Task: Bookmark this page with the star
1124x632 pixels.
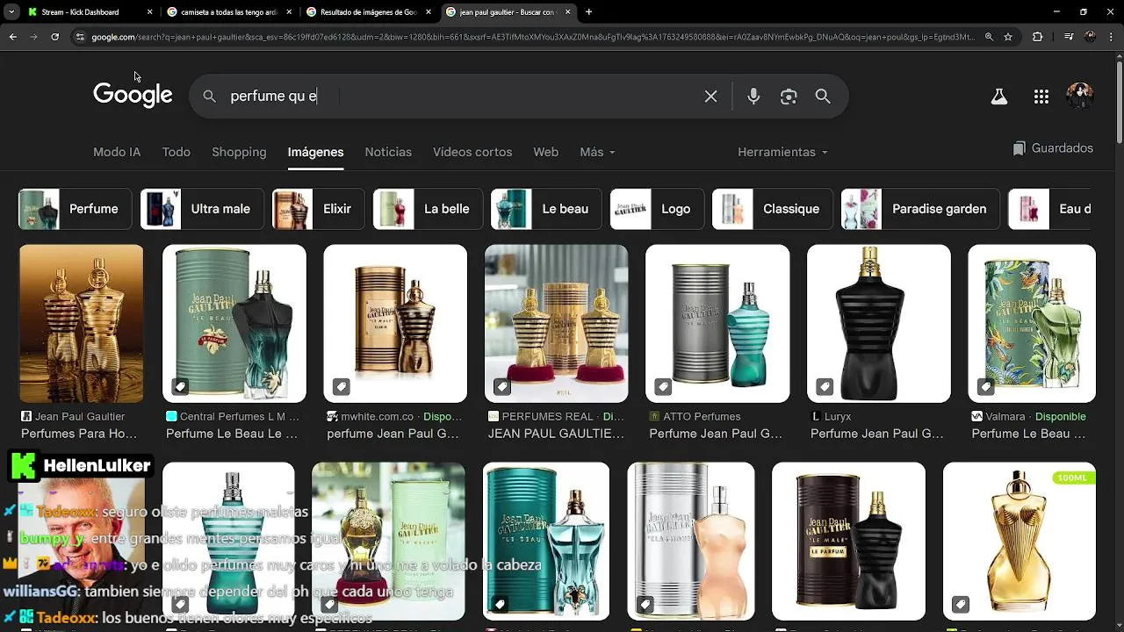Action: click(1008, 37)
